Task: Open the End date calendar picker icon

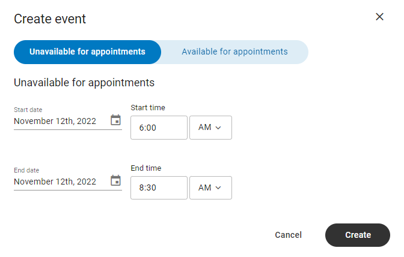Action: point(115,181)
